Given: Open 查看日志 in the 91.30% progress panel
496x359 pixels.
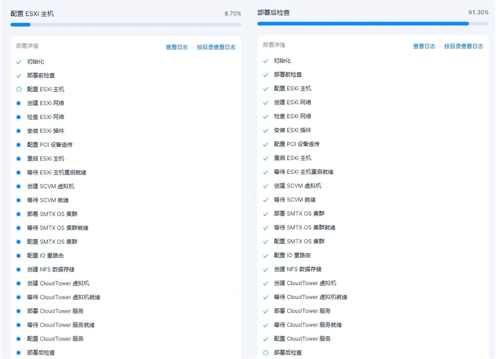Looking at the screenshot, I should 424,46.
